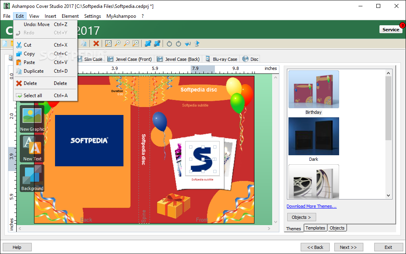
Task: Click the New Graphic tool icon
Action: (x=32, y=119)
